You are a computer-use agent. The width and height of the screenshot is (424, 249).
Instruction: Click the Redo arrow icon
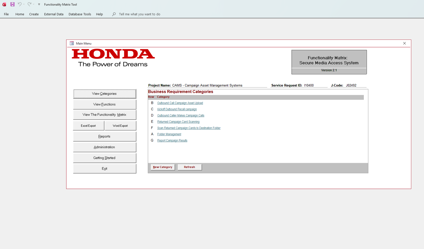[29, 4]
